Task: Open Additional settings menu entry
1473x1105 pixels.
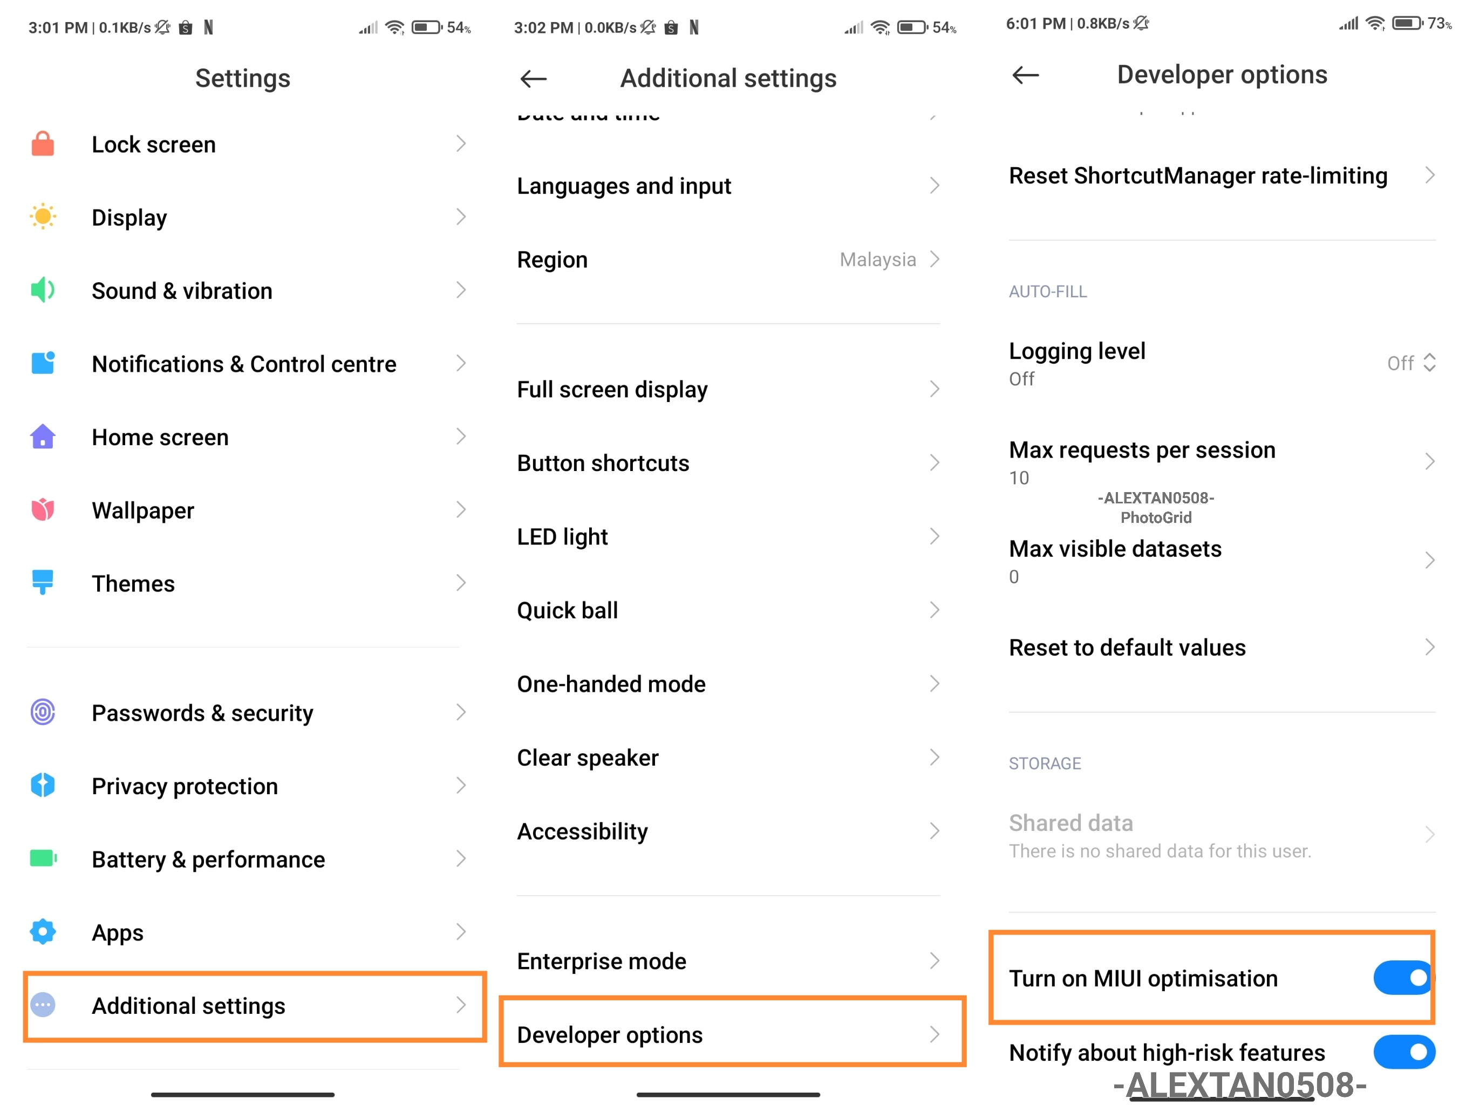Action: tap(255, 1006)
